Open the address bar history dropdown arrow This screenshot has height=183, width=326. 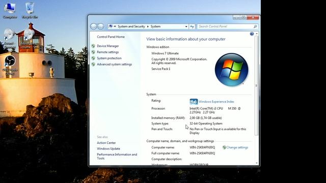pyautogui.click(x=186, y=26)
